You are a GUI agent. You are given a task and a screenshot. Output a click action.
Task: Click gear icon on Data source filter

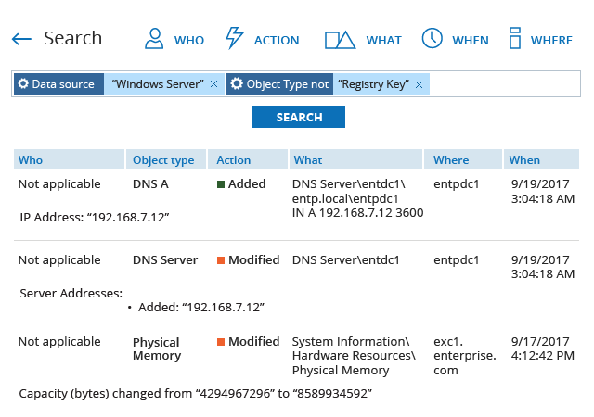(23, 84)
